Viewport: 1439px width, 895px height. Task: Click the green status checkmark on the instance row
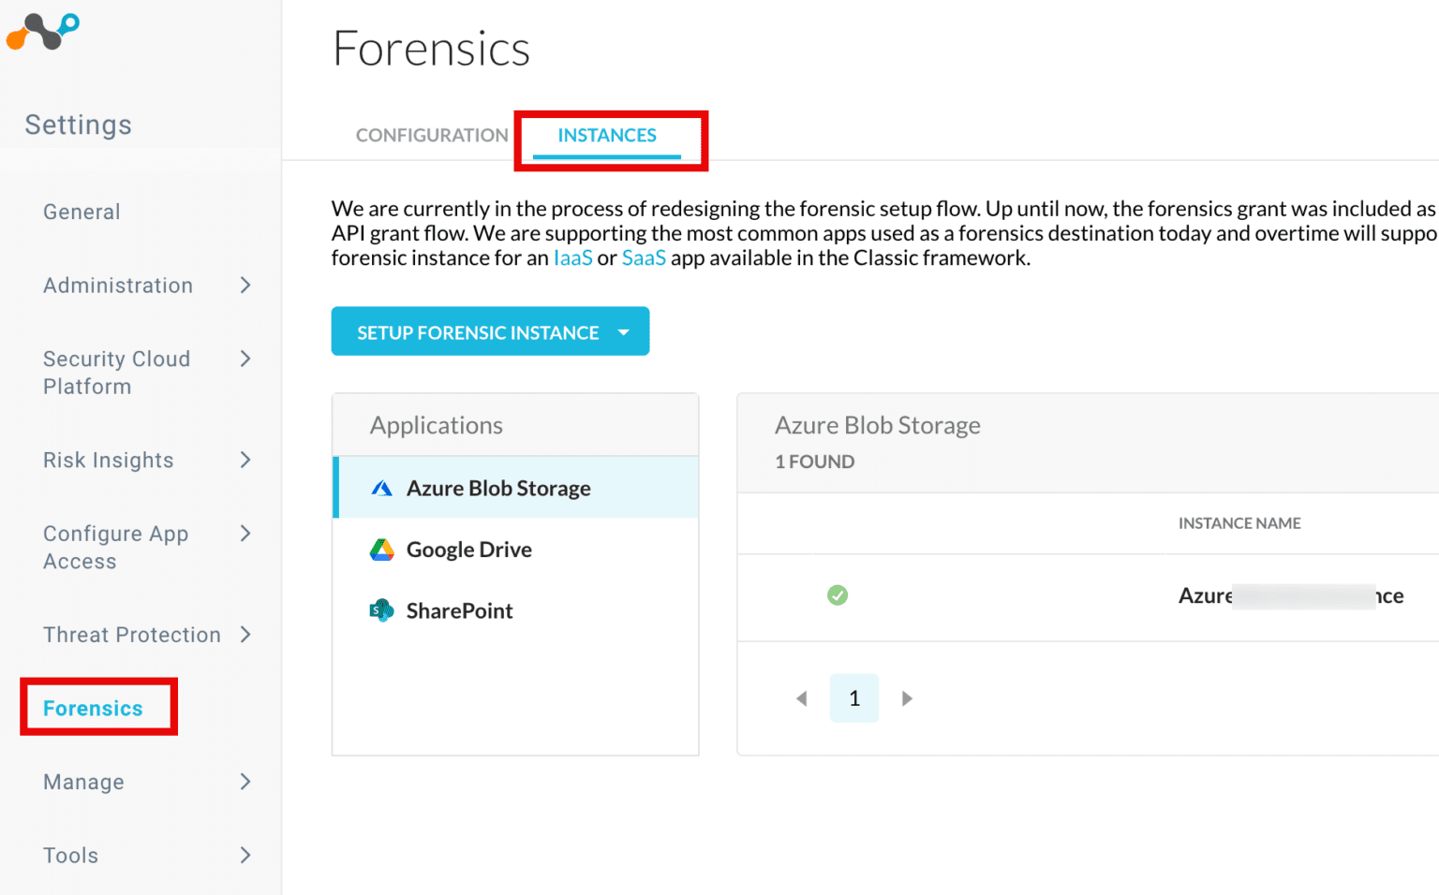coord(838,595)
